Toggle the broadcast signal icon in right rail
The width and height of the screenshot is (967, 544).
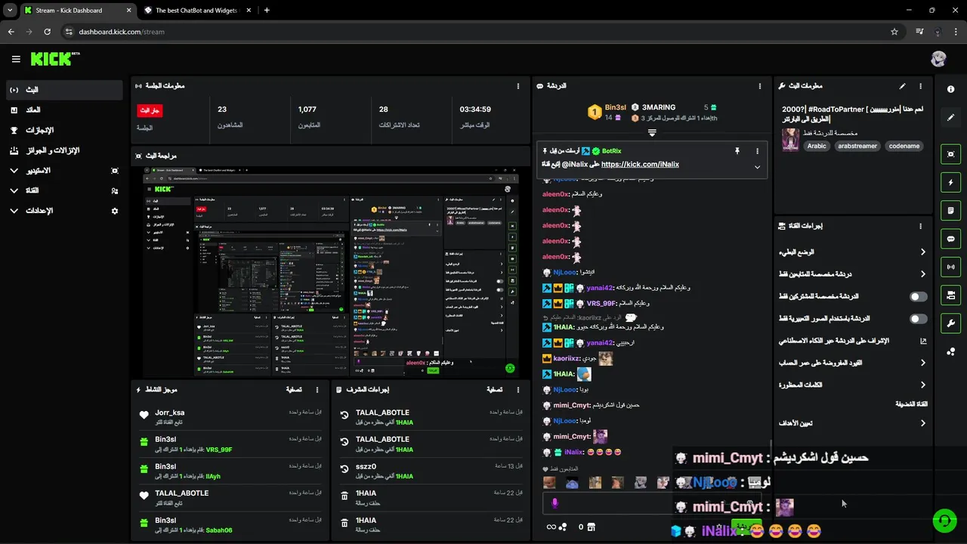[x=950, y=267]
